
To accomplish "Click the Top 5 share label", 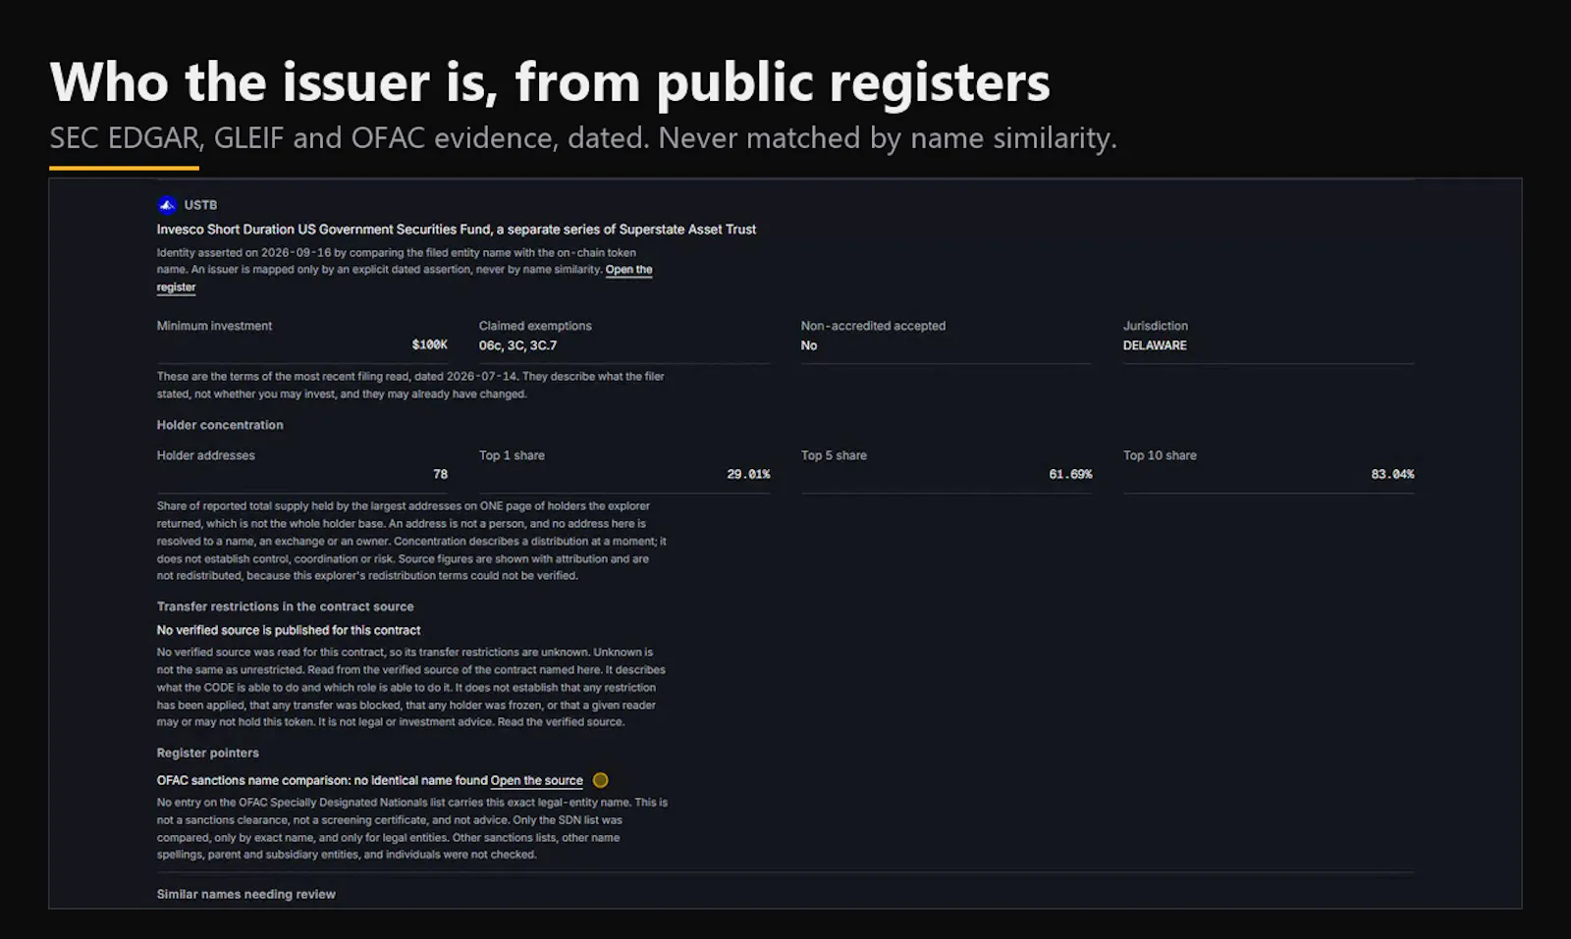I will coord(834,455).
